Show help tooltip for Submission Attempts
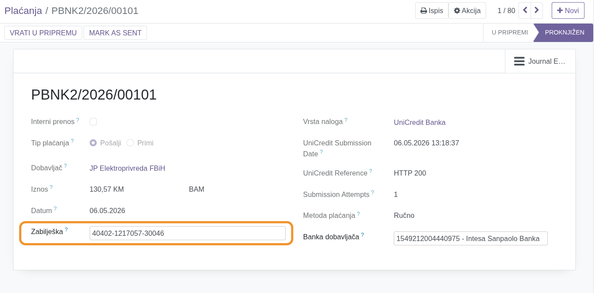The image size is (595, 293). click(x=373, y=193)
